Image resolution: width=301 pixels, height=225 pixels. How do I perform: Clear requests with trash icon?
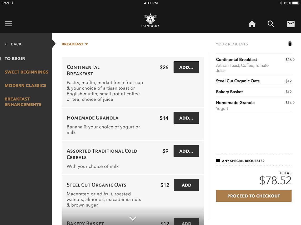[290, 44]
